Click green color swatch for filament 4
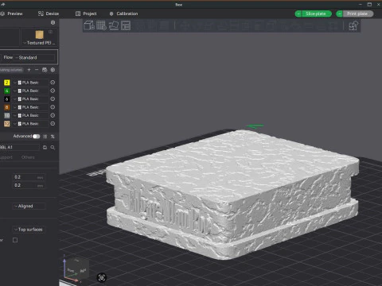382x286 pixels. coord(7,91)
